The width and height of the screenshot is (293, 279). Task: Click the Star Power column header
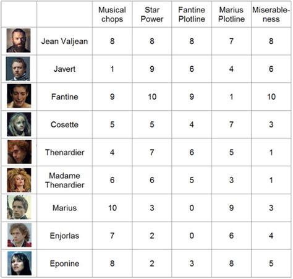point(152,14)
